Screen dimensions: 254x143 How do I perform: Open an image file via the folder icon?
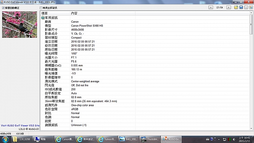(236, 7)
